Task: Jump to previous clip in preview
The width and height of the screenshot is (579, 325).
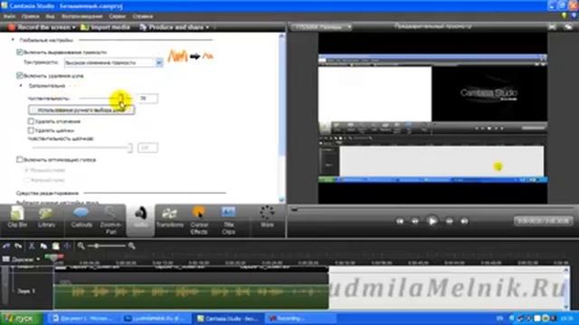Action: pyautogui.click(x=400, y=221)
